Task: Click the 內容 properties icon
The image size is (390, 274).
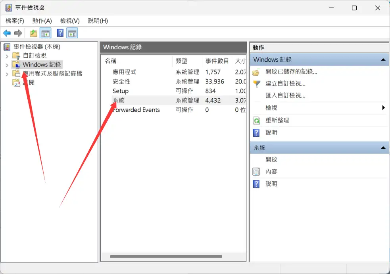Action: click(256, 172)
